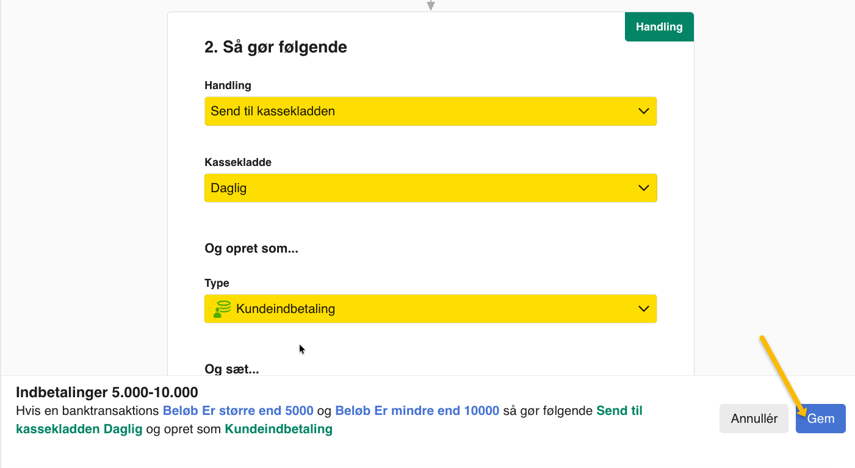Open the Type dropdown showing Kundeindbetaling

[430, 309]
